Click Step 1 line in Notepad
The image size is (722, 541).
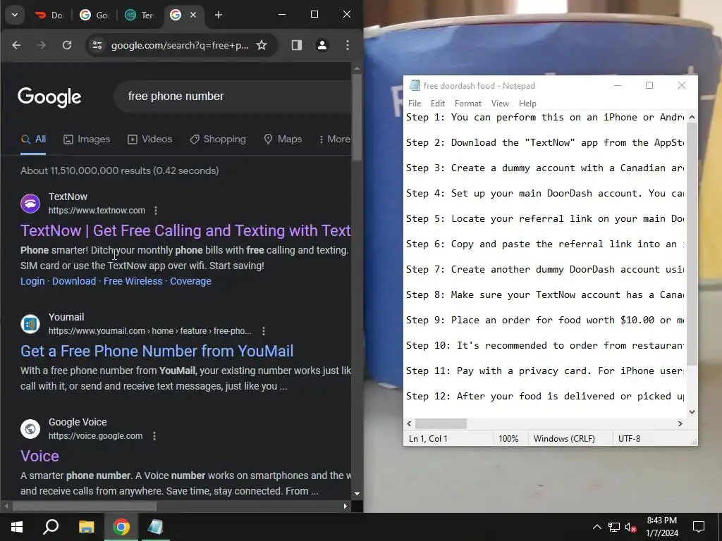[x=545, y=118]
